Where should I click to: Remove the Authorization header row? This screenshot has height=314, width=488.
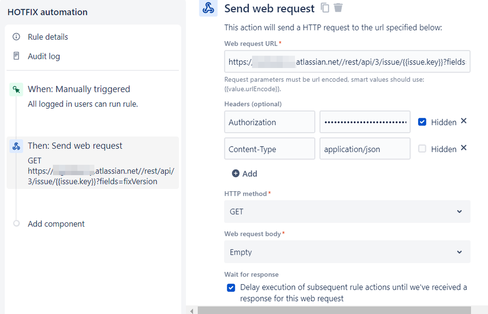pyautogui.click(x=464, y=121)
